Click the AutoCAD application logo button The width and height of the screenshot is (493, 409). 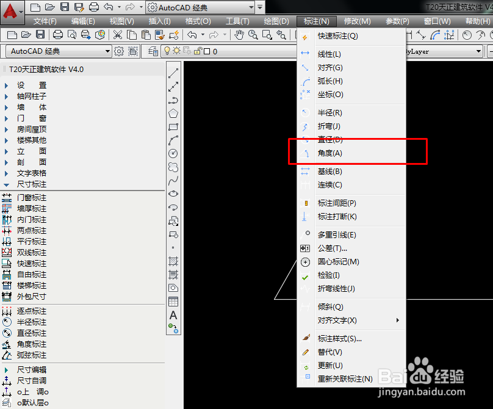12,12
